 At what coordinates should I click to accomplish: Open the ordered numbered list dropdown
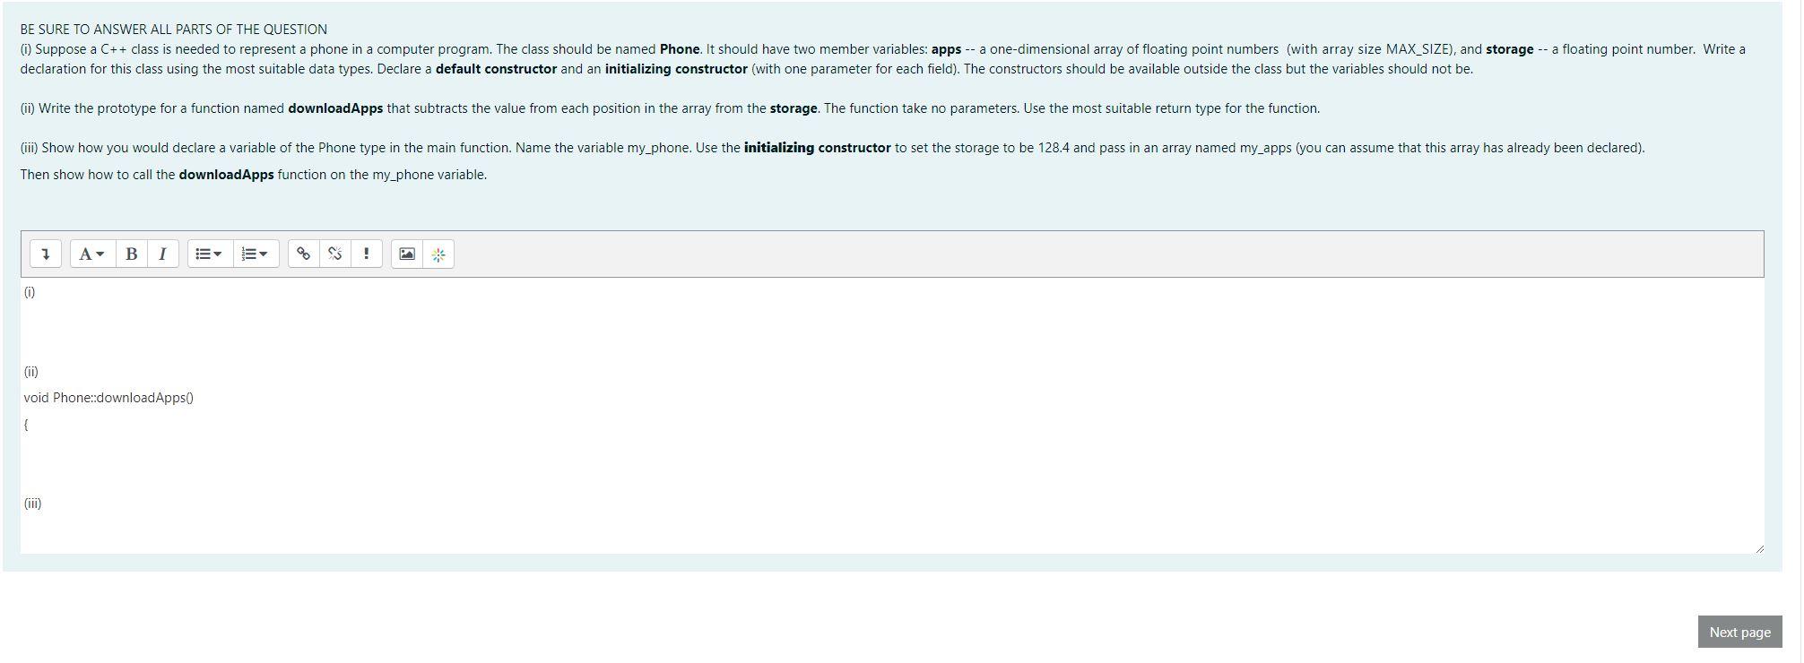[x=256, y=254]
